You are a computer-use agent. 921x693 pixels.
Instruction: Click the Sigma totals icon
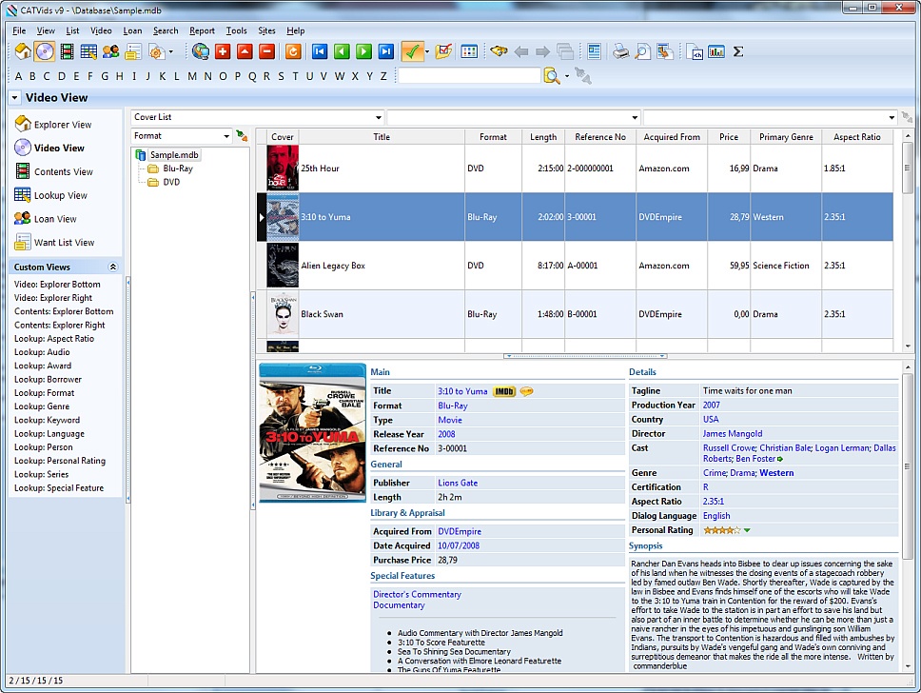[738, 51]
